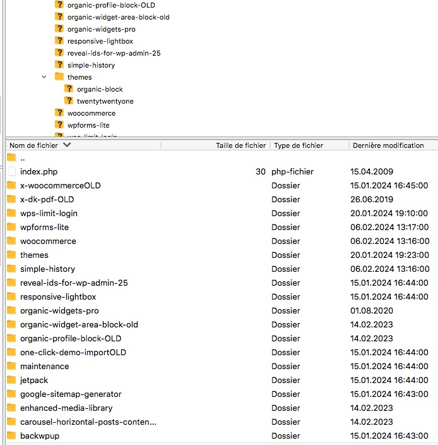Select woocommerce question icon in tree
The width and height of the screenshot is (438, 445).
pos(59,113)
